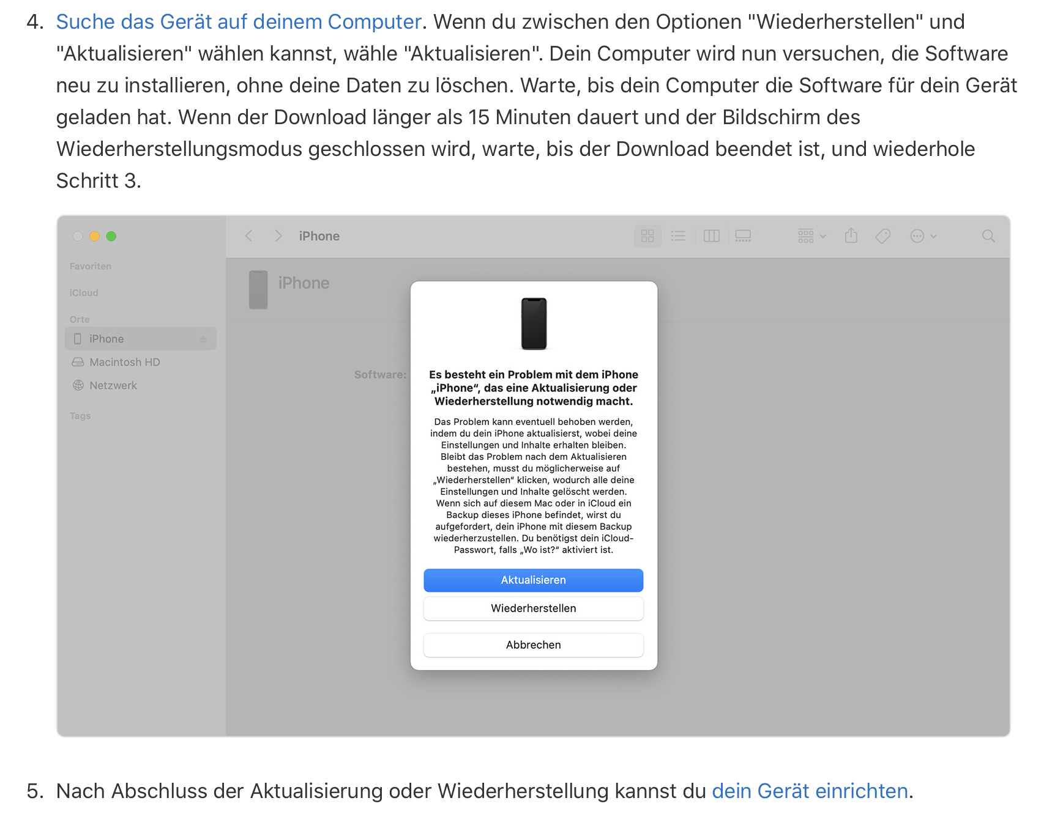Open Finder search magnifier
The width and height of the screenshot is (1044, 817).
pyautogui.click(x=988, y=236)
